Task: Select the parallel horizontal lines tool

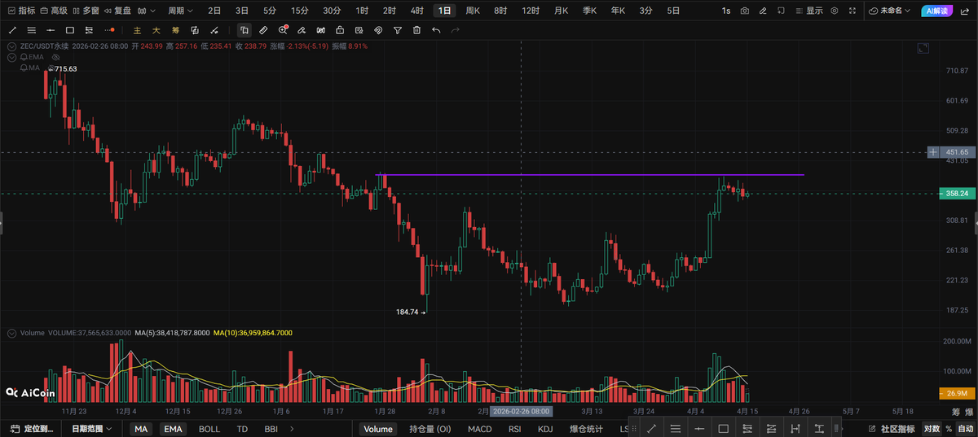Action: click(32, 30)
